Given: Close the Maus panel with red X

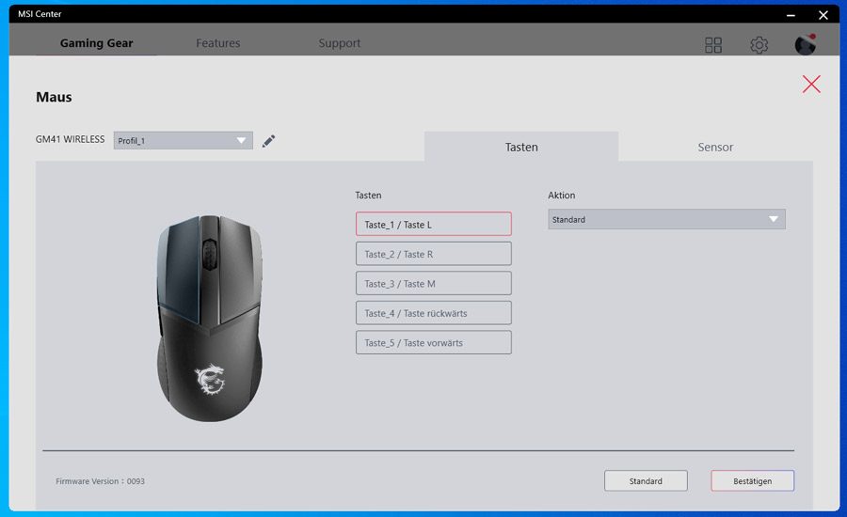Looking at the screenshot, I should pos(811,85).
